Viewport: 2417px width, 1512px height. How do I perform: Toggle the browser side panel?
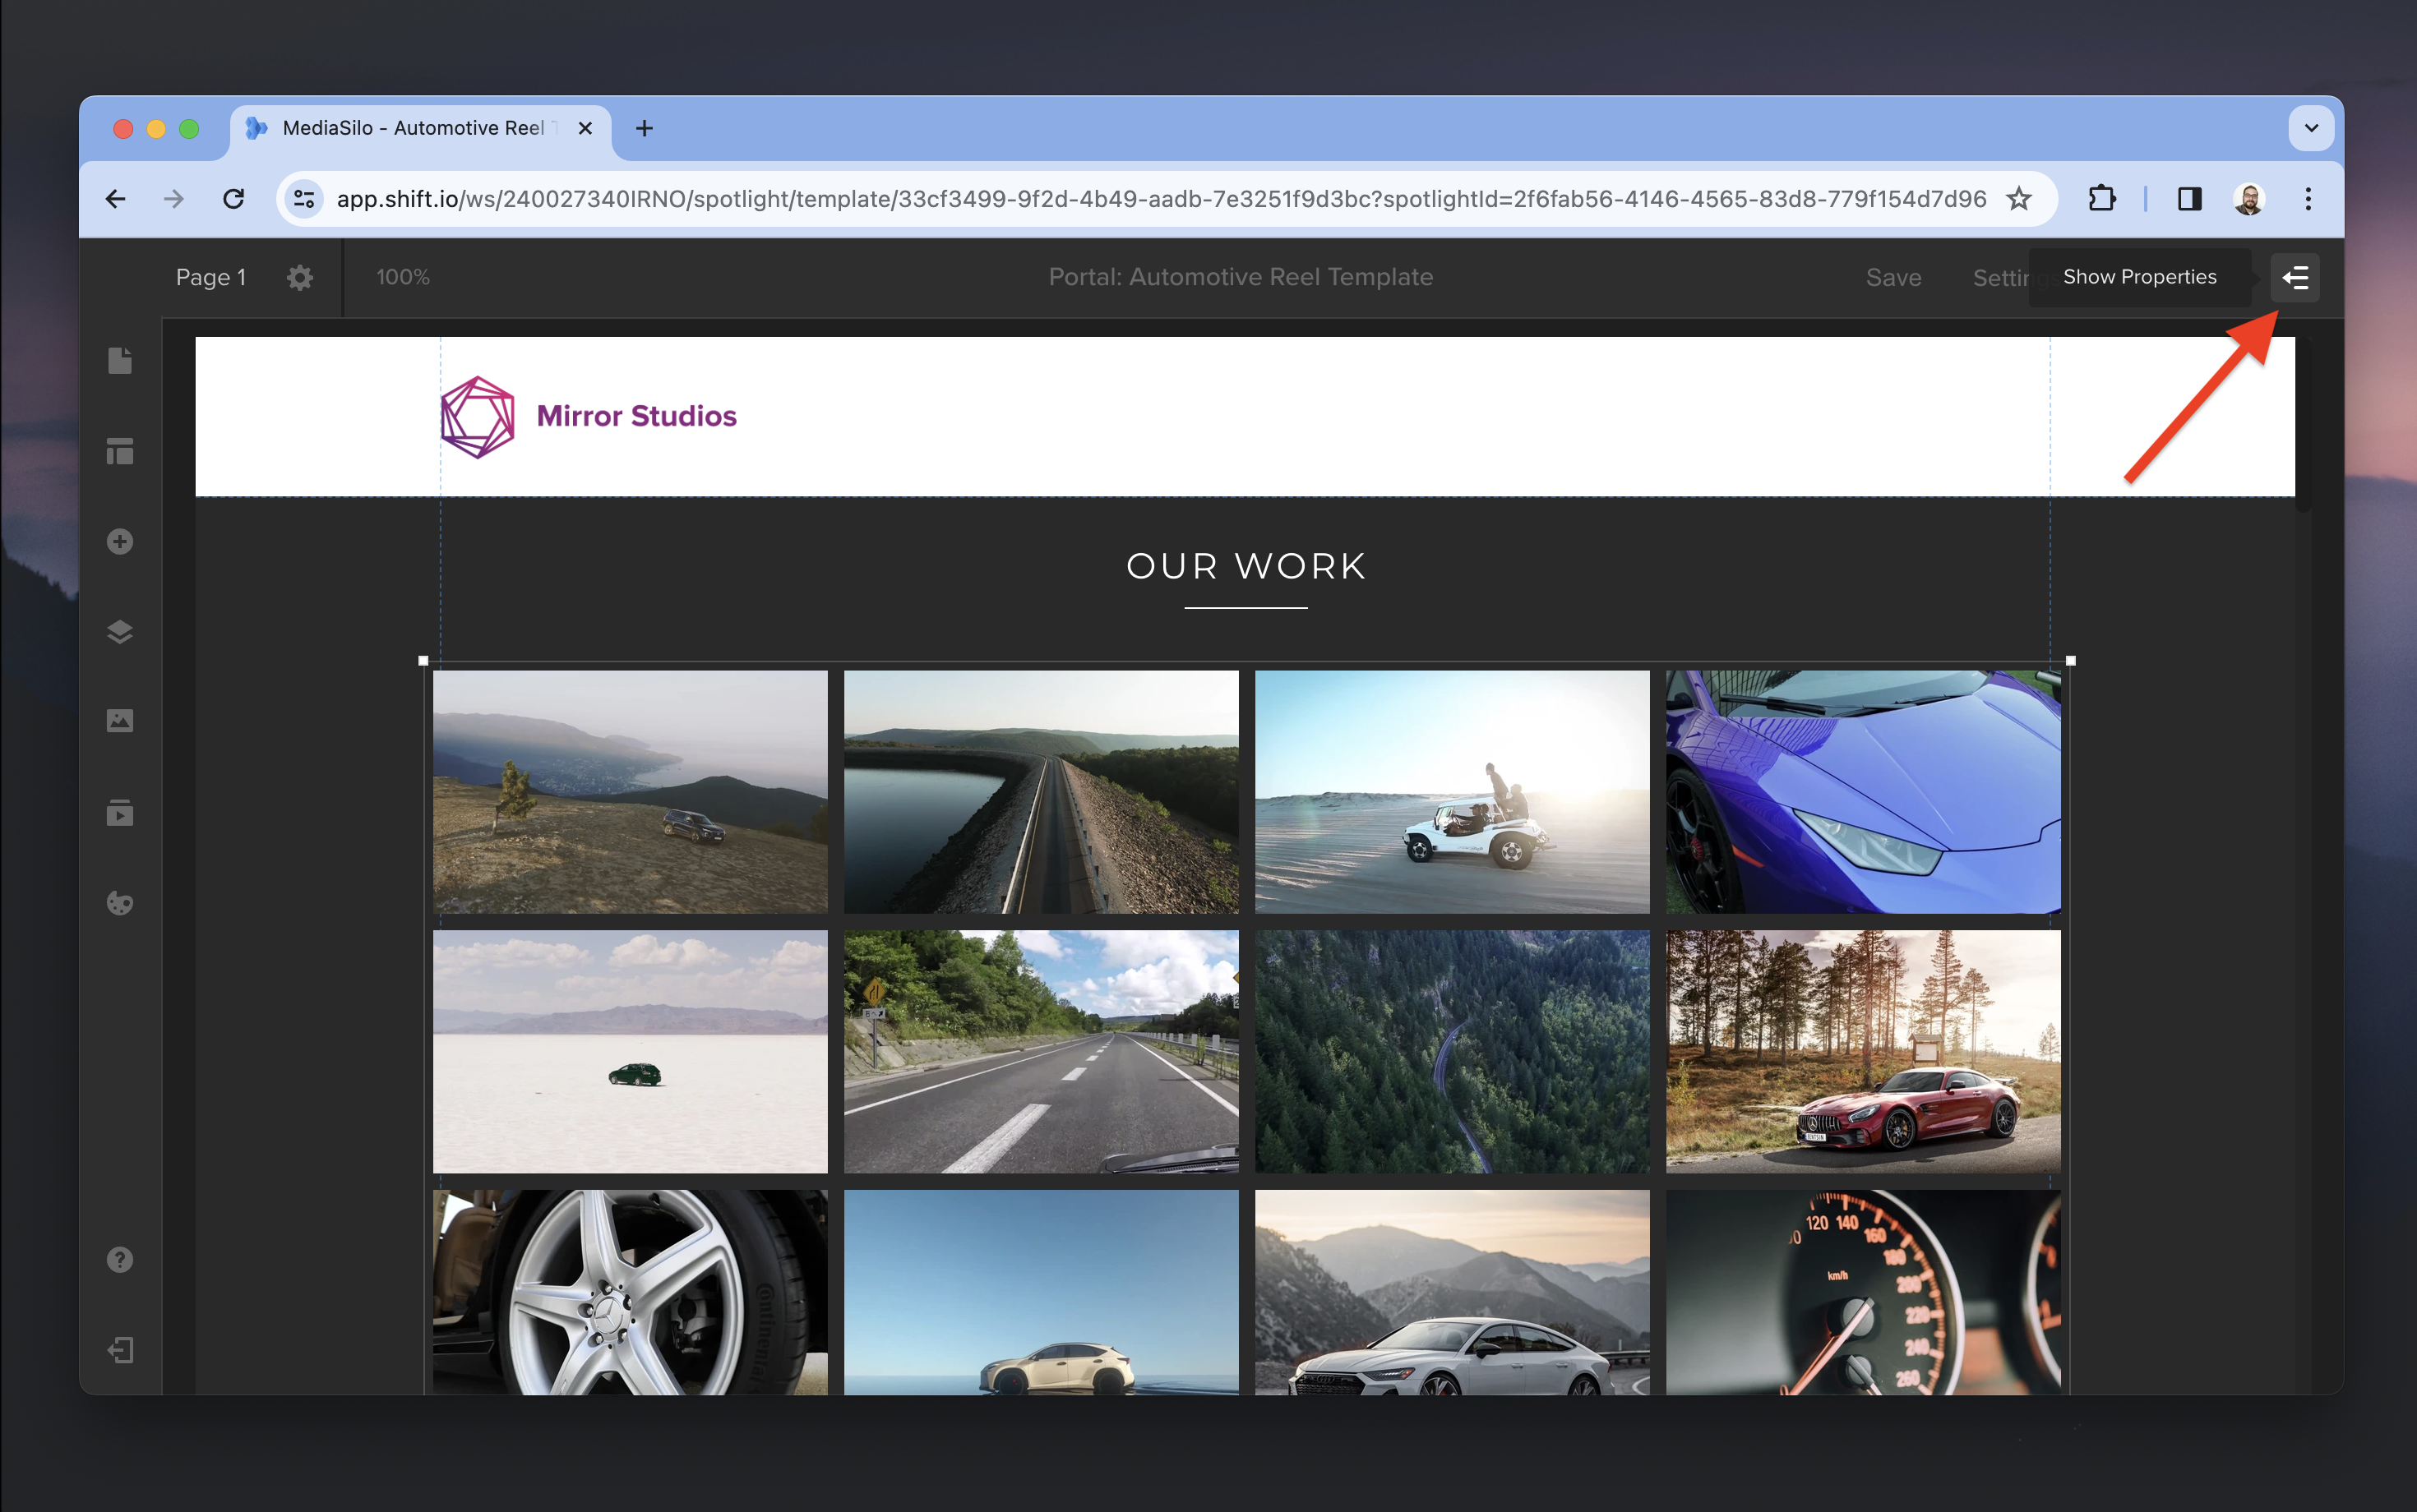tap(2190, 199)
